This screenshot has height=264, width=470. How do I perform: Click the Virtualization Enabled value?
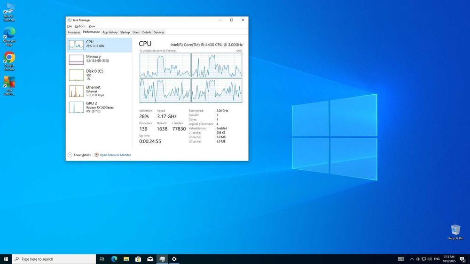222,128
